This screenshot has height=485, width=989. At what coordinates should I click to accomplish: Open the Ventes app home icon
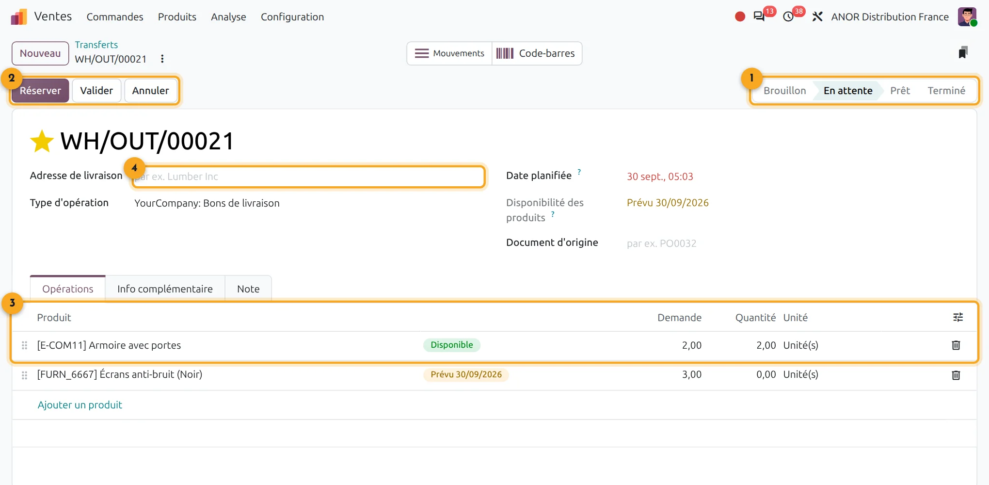(19, 17)
